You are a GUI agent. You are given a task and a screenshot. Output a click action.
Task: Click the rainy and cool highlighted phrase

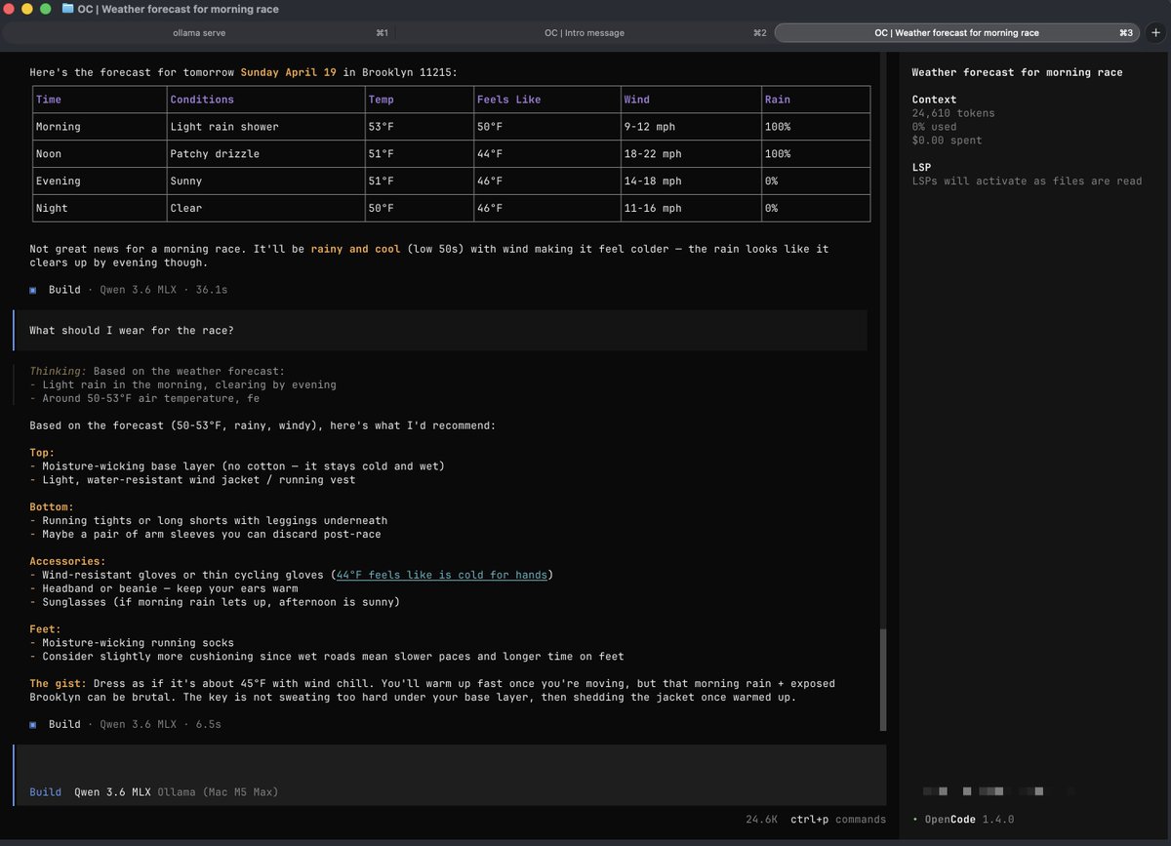click(355, 249)
